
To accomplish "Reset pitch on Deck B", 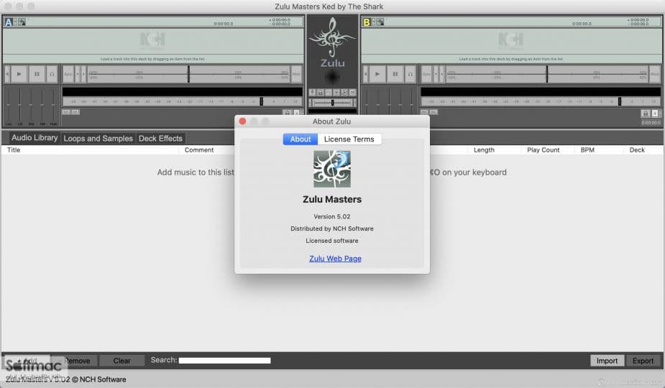I will [x=654, y=74].
